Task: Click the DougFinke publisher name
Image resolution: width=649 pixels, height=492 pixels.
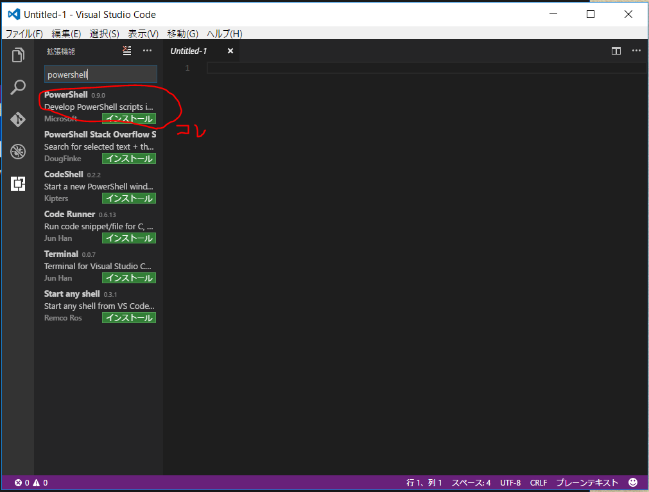Action: pyautogui.click(x=62, y=159)
